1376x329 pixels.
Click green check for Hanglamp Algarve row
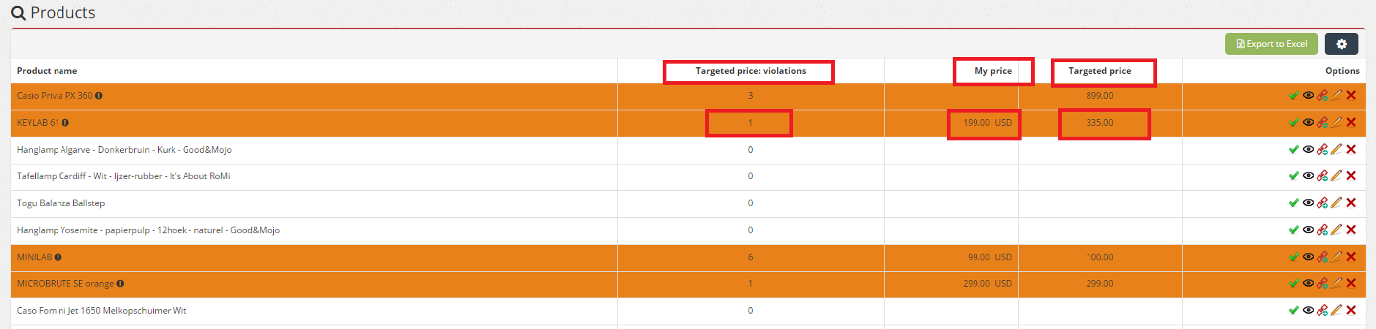tap(1293, 149)
